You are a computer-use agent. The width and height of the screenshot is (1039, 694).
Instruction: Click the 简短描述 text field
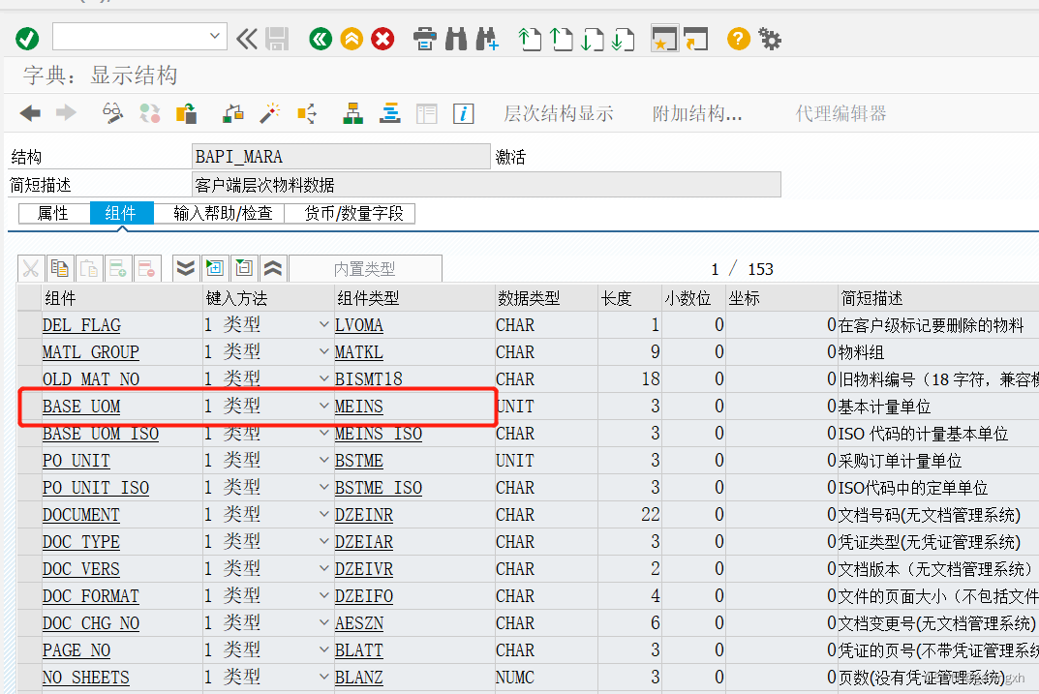coord(486,185)
